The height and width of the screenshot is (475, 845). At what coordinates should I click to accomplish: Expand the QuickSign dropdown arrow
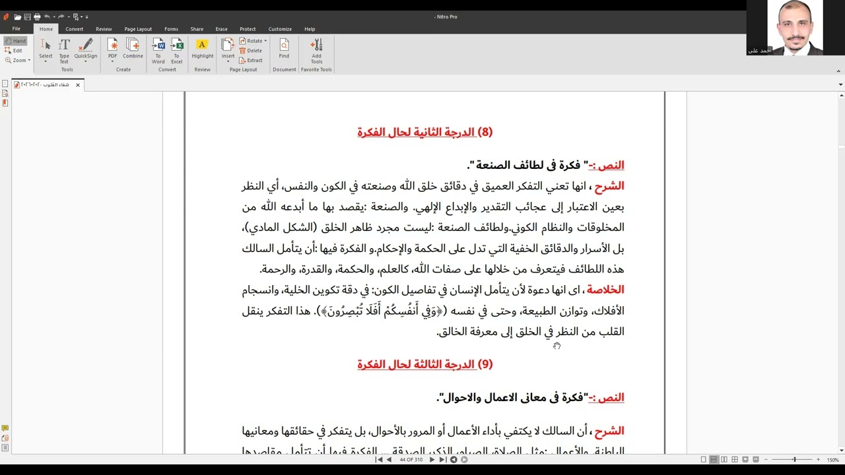(86, 61)
